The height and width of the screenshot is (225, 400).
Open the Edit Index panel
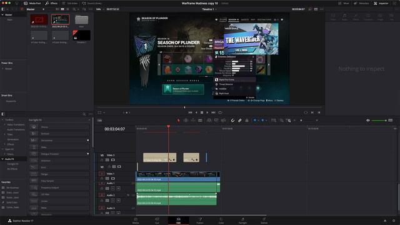coord(70,3)
